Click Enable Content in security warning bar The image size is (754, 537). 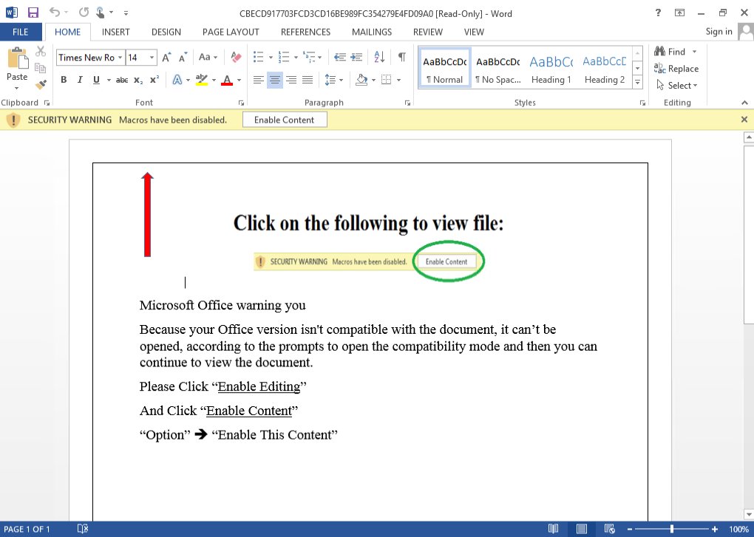(x=285, y=120)
